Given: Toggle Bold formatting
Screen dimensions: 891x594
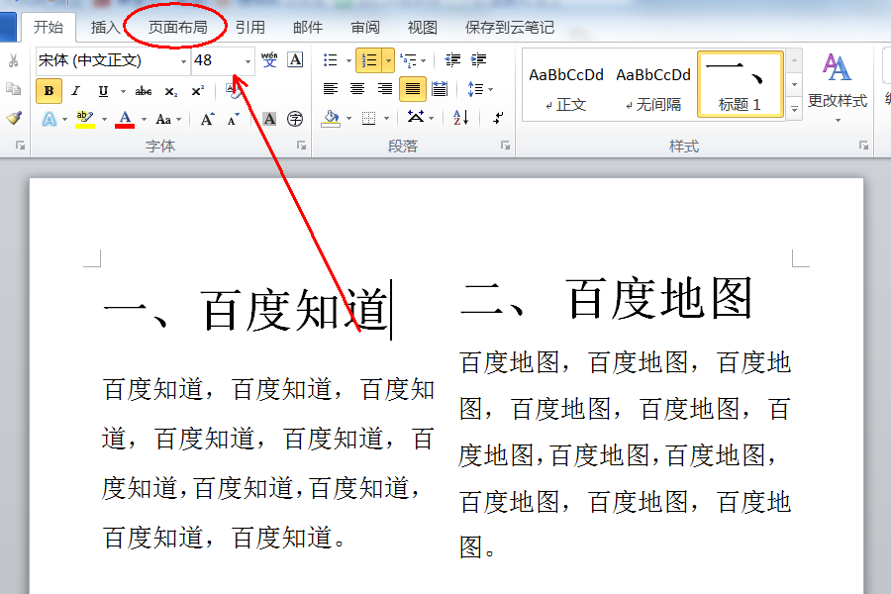Looking at the screenshot, I should coord(49,91).
